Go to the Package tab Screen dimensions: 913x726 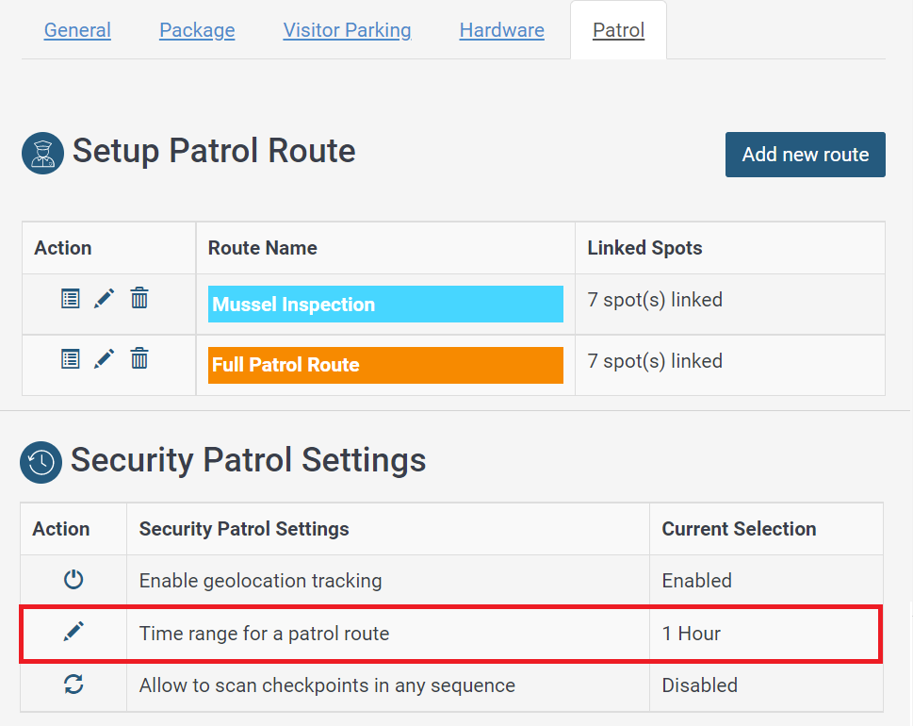197,30
